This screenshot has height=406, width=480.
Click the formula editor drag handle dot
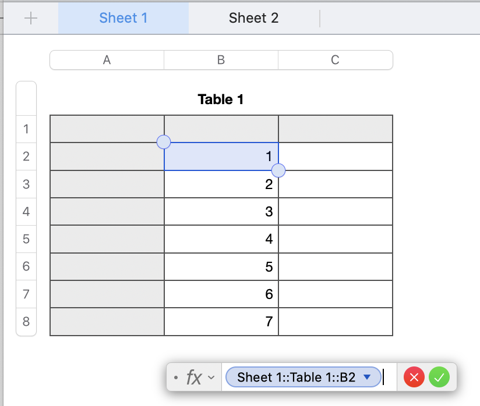click(x=176, y=377)
